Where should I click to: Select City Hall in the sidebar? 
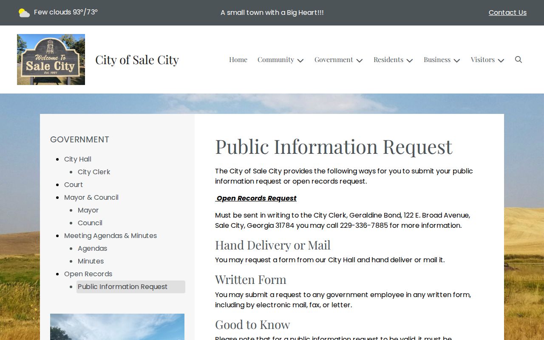[x=78, y=159]
